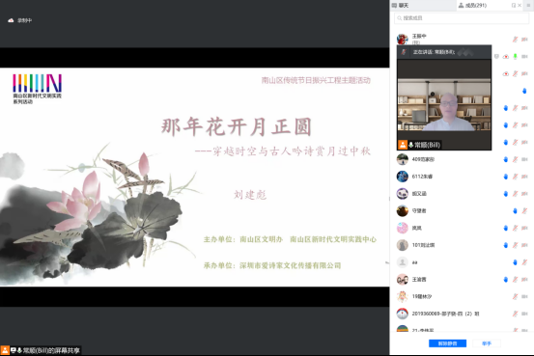Open member 2019360069 row options
Screen dimensions: 534x356
(462, 314)
